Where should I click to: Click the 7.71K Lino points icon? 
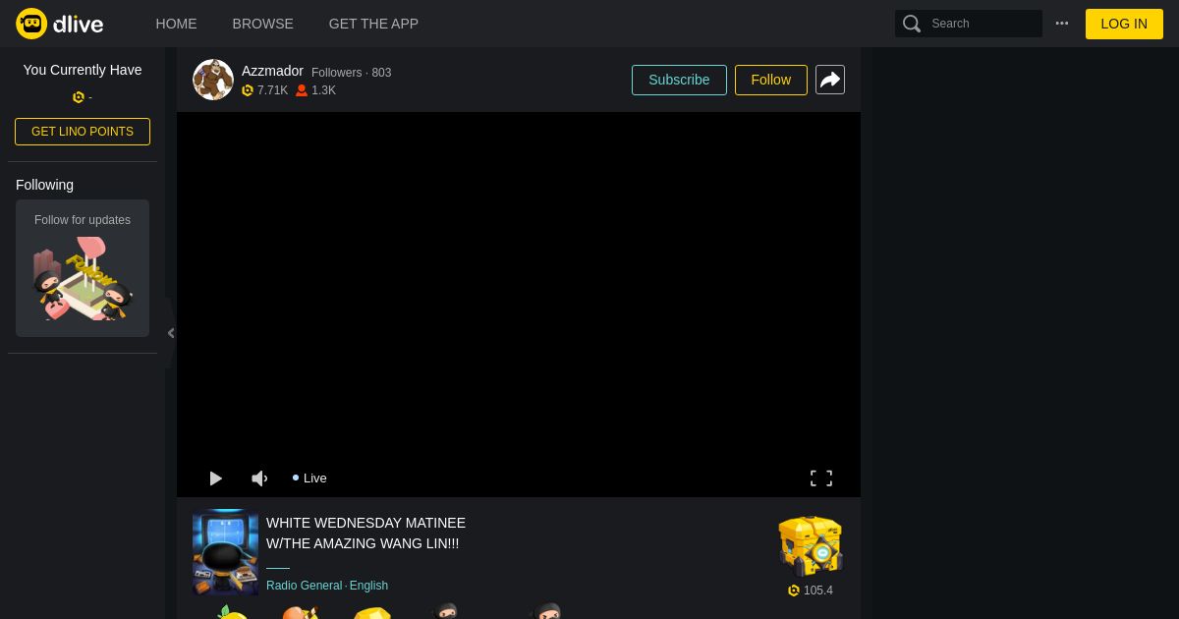pyautogui.click(x=248, y=90)
